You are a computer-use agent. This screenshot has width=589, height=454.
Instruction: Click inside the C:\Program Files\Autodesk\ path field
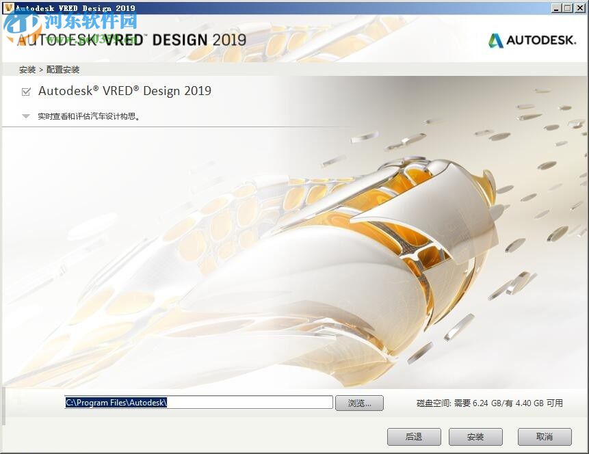(198, 402)
